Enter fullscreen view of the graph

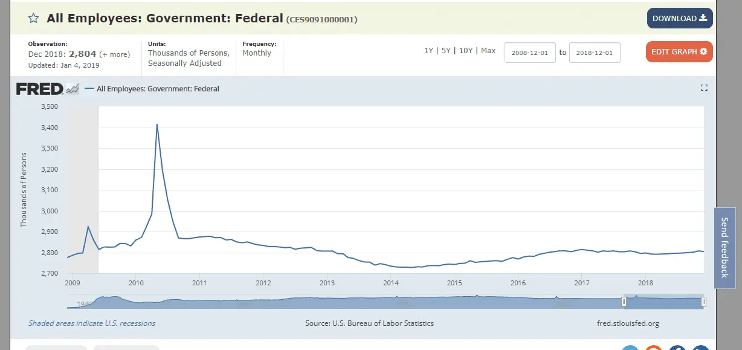[x=704, y=88]
